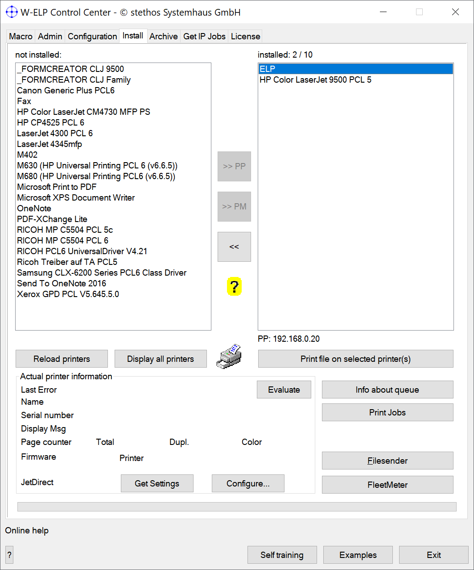Open the Configuration tab
The width and height of the screenshot is (474, 570).
92,36
